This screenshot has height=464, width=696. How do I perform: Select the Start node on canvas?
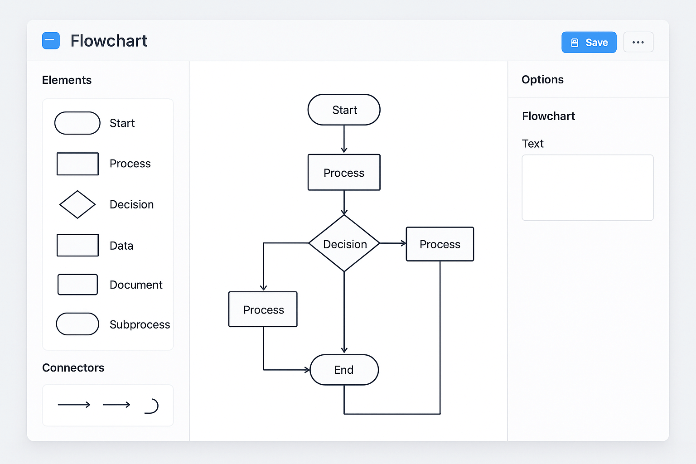344,110
